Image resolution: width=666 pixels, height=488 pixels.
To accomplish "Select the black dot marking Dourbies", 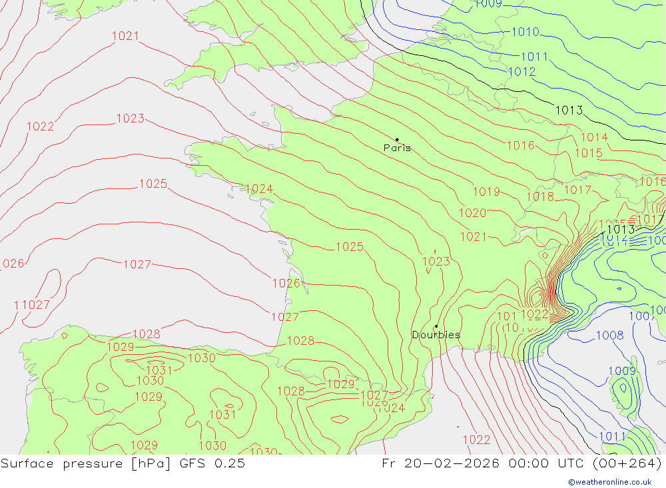I will click(436, 326).
